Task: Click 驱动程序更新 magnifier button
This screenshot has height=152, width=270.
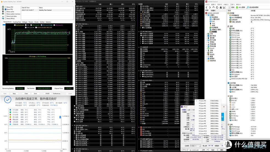Action: tap(253, 7)
